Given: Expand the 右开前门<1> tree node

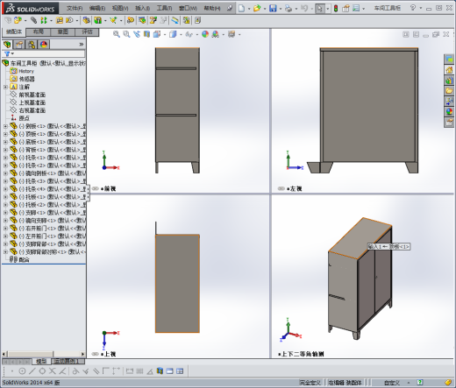Looking at the screenshot, I should pos(5,229).
